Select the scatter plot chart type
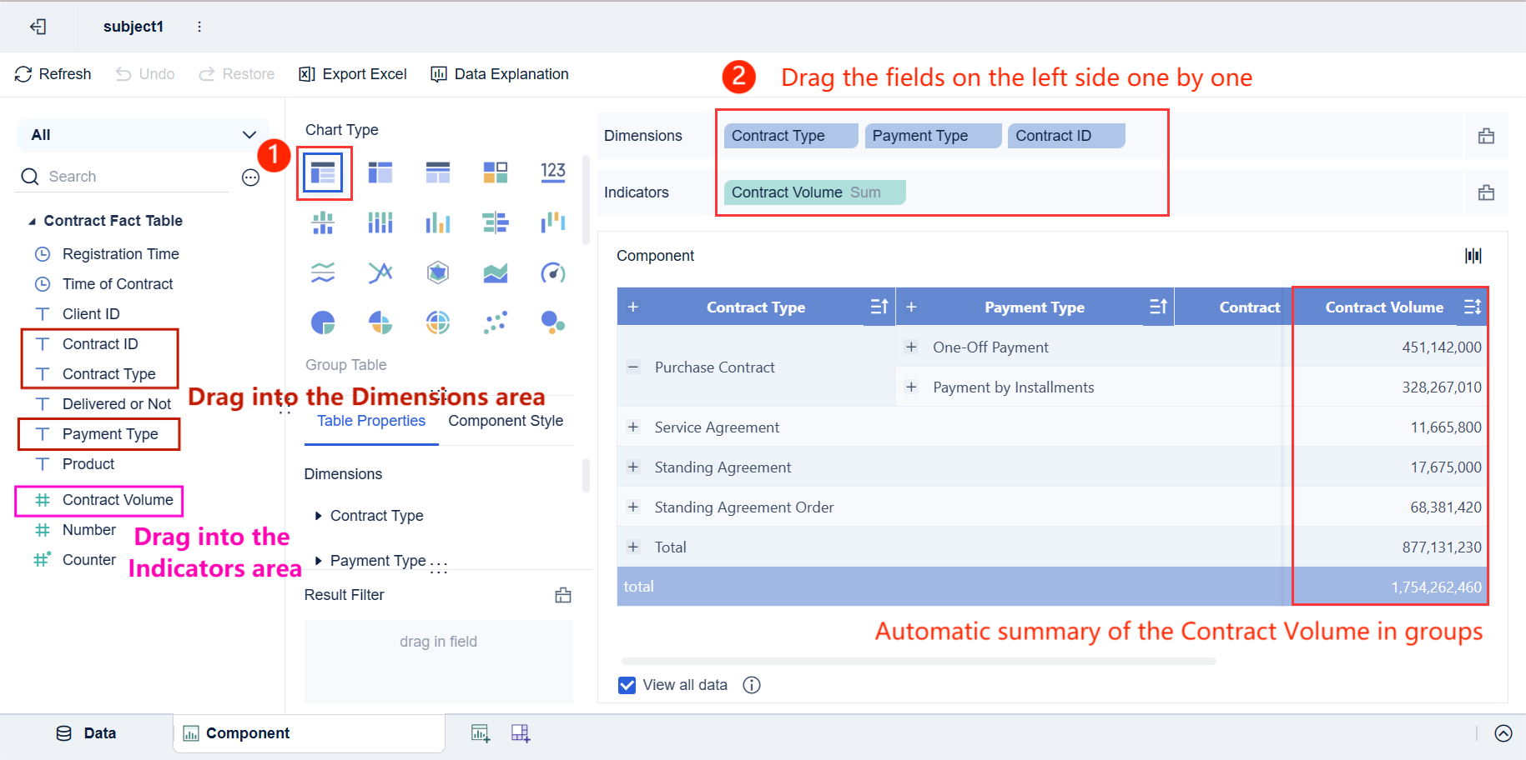Image resolution: width=1526 pixels, height=760 pixels. click(x=495, y=322)
